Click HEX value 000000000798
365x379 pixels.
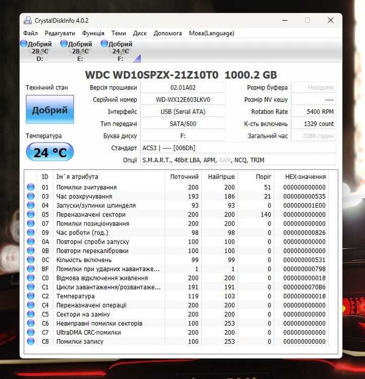304,269
